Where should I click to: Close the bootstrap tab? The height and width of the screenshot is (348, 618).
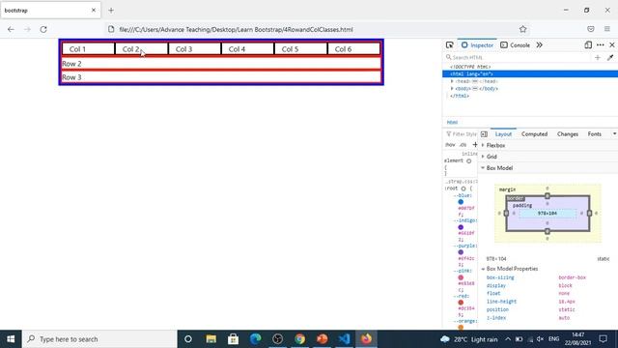coord(94,11)
